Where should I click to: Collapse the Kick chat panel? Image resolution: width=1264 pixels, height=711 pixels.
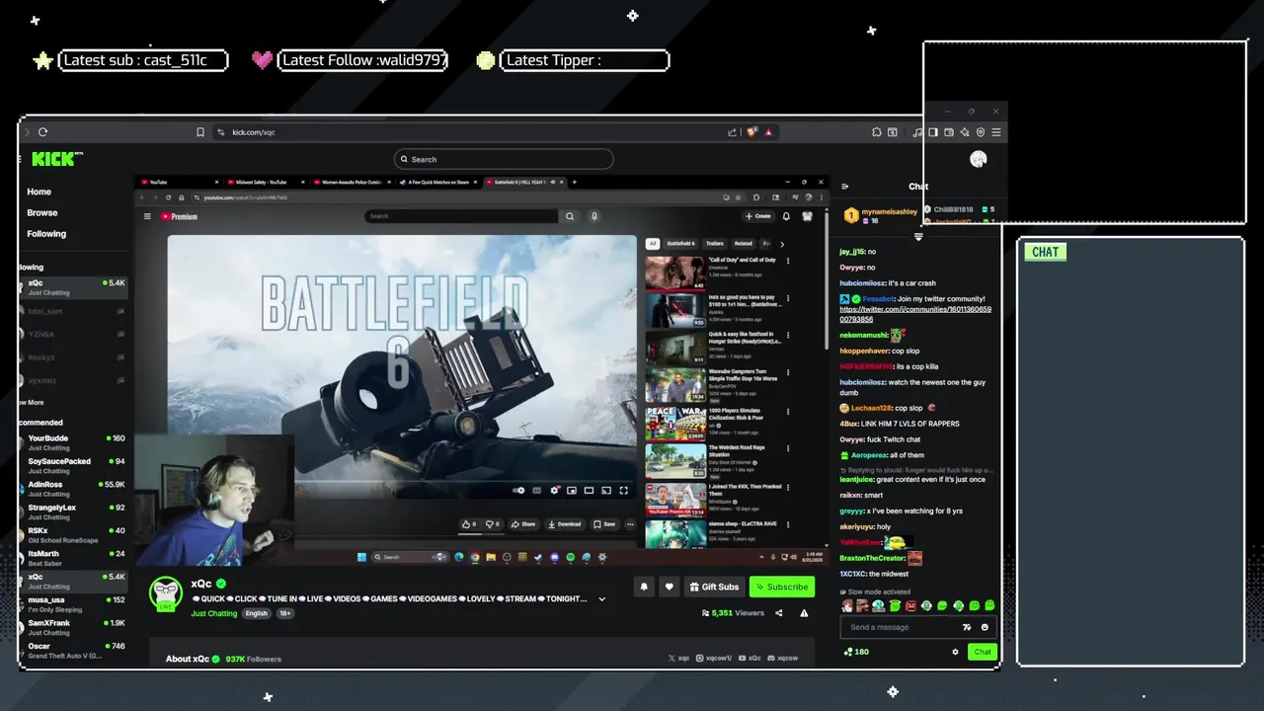[x=844, y=187]
